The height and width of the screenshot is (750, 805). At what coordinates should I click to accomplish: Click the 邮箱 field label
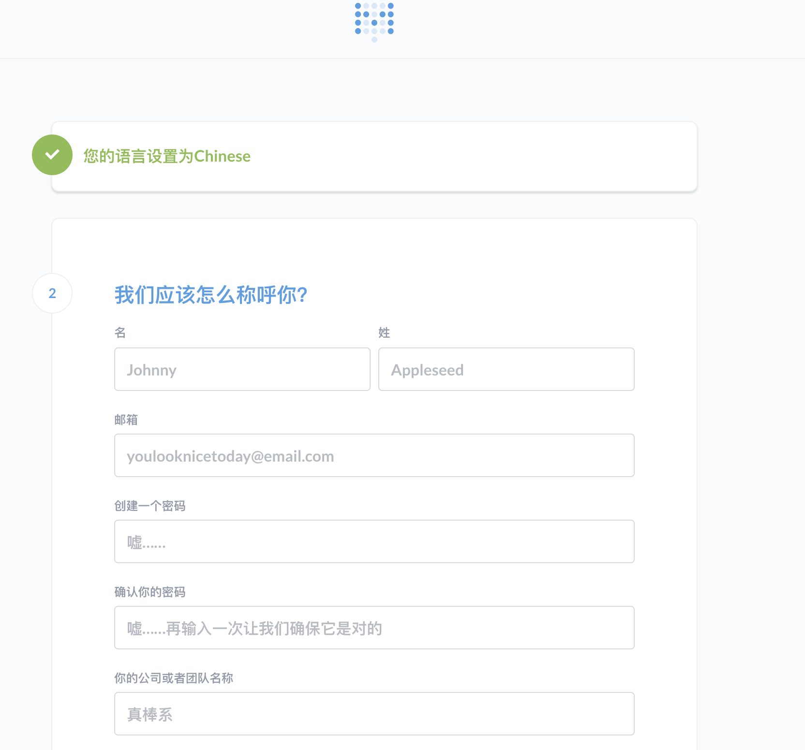[126, 420]
